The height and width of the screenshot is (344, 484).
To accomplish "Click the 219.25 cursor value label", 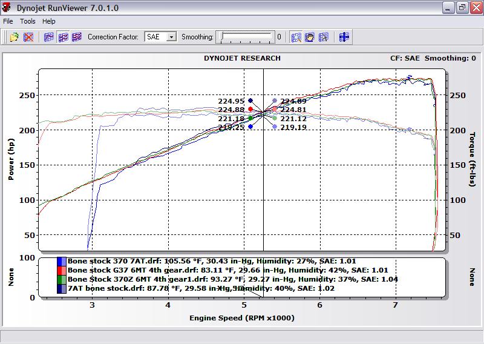I will coord(231,127).
